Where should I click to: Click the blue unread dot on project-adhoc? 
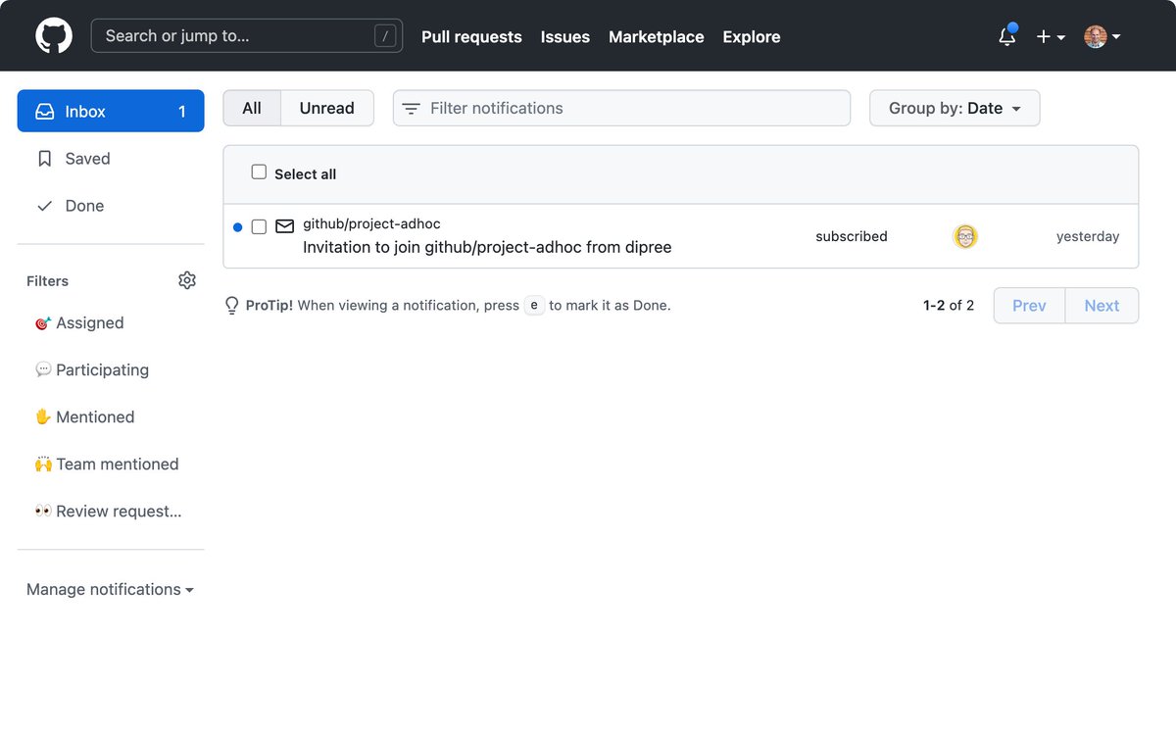click(x=237, y=227)
